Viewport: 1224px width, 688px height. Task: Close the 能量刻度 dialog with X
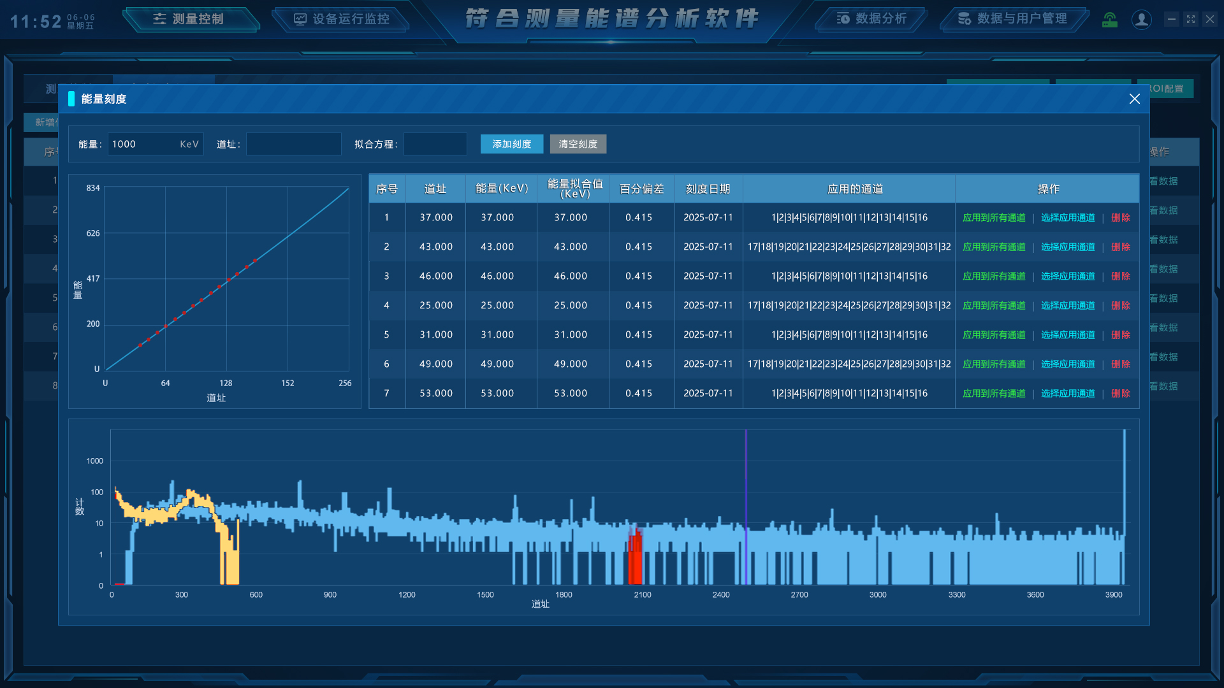[x=1134, y=99]
